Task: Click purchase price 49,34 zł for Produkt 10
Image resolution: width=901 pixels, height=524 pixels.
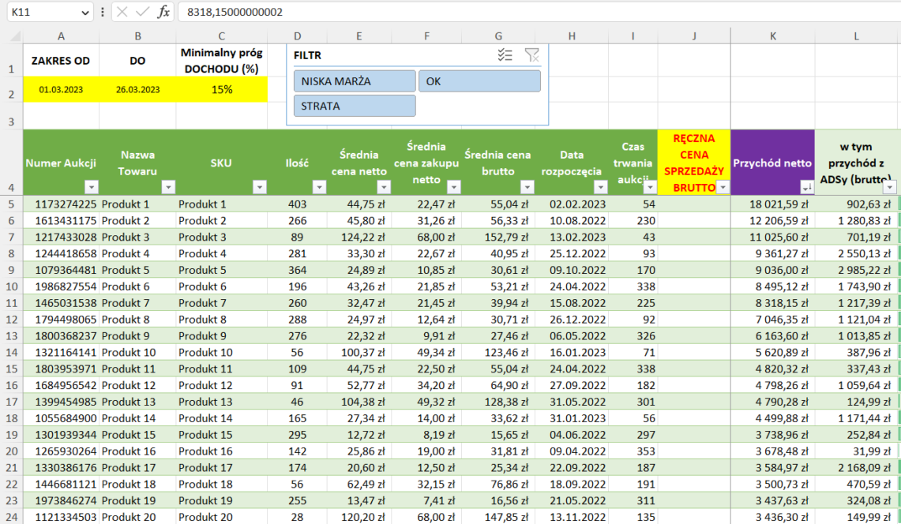Action: coord(427,352)
